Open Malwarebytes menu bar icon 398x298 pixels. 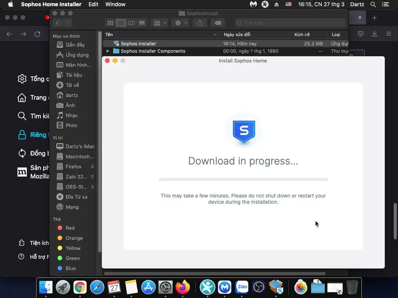point(253,4)
